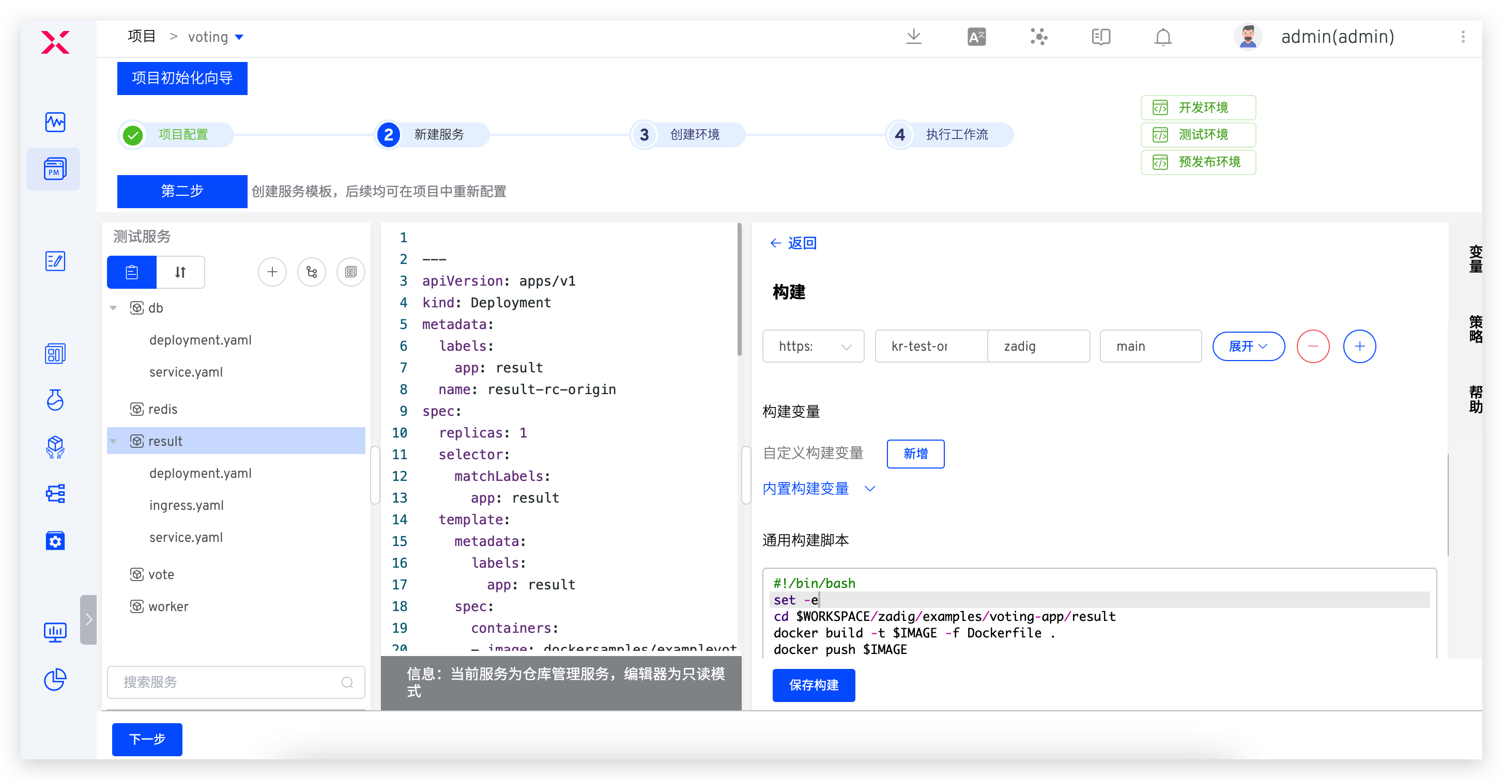
Task: Switch to service sort order toggle
Action: (x=180, y=272)
